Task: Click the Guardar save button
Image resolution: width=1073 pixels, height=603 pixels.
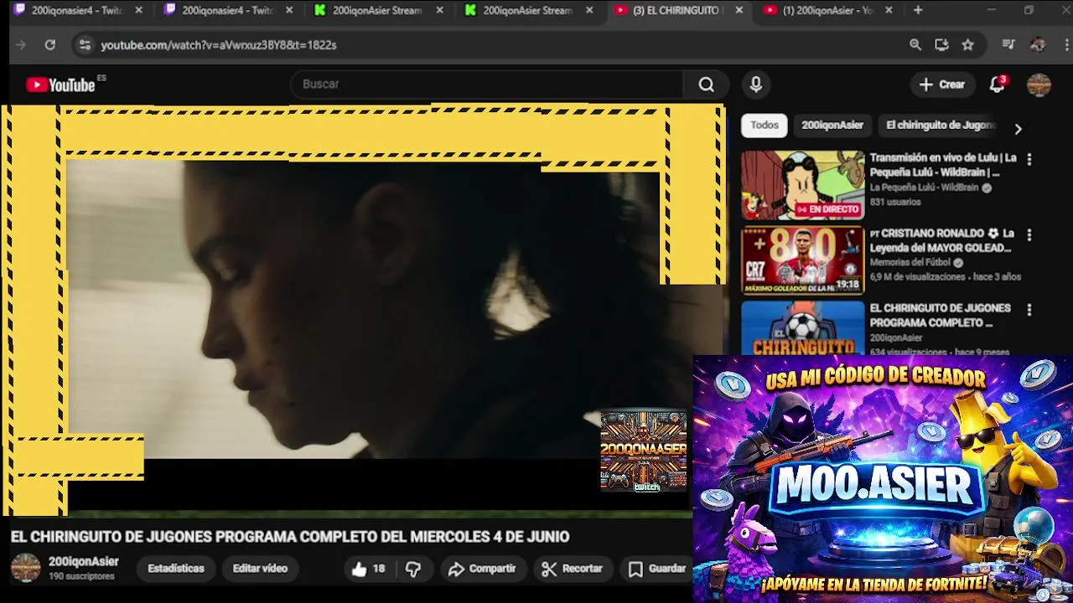Action: (657, 569)
